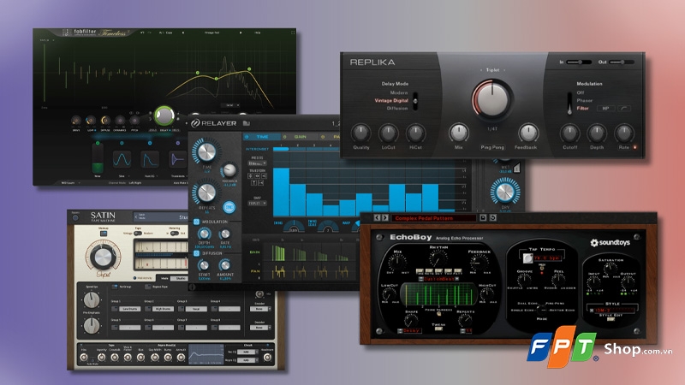Click the Rate knob in Replika
The width and height of the screenshot is (685, 385).
623,133
